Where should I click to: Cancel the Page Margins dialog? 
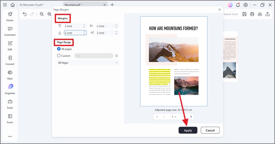pos(210,130)
